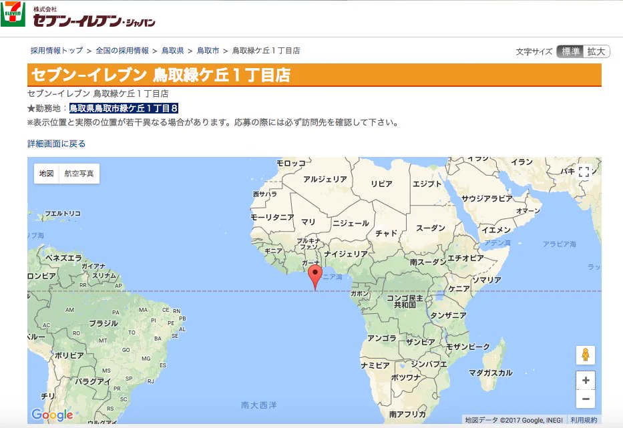
Task: Click ナイジェリア label on map
Action: tap(346, 254)
